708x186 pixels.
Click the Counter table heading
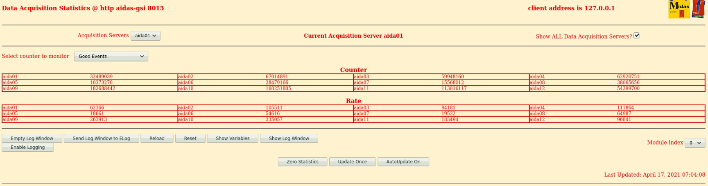353,70
